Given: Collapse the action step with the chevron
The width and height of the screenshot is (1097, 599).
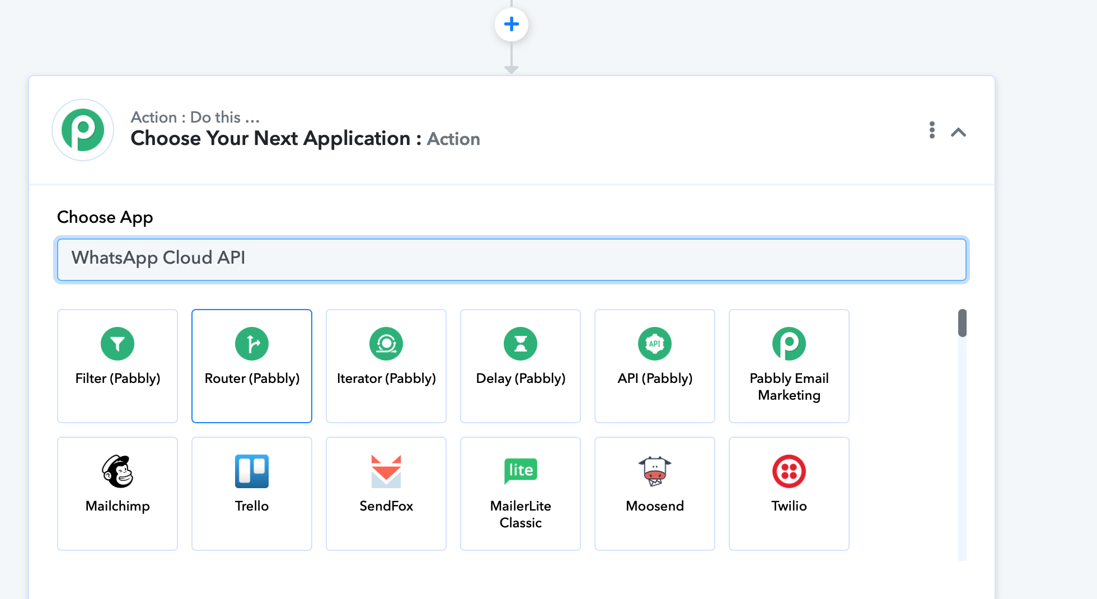Looking at the screenshot, I should tap(959, 132).
